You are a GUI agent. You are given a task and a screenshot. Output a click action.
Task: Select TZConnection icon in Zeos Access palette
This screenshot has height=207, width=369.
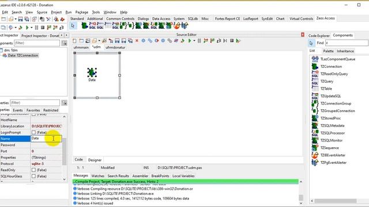pos(85,25)
